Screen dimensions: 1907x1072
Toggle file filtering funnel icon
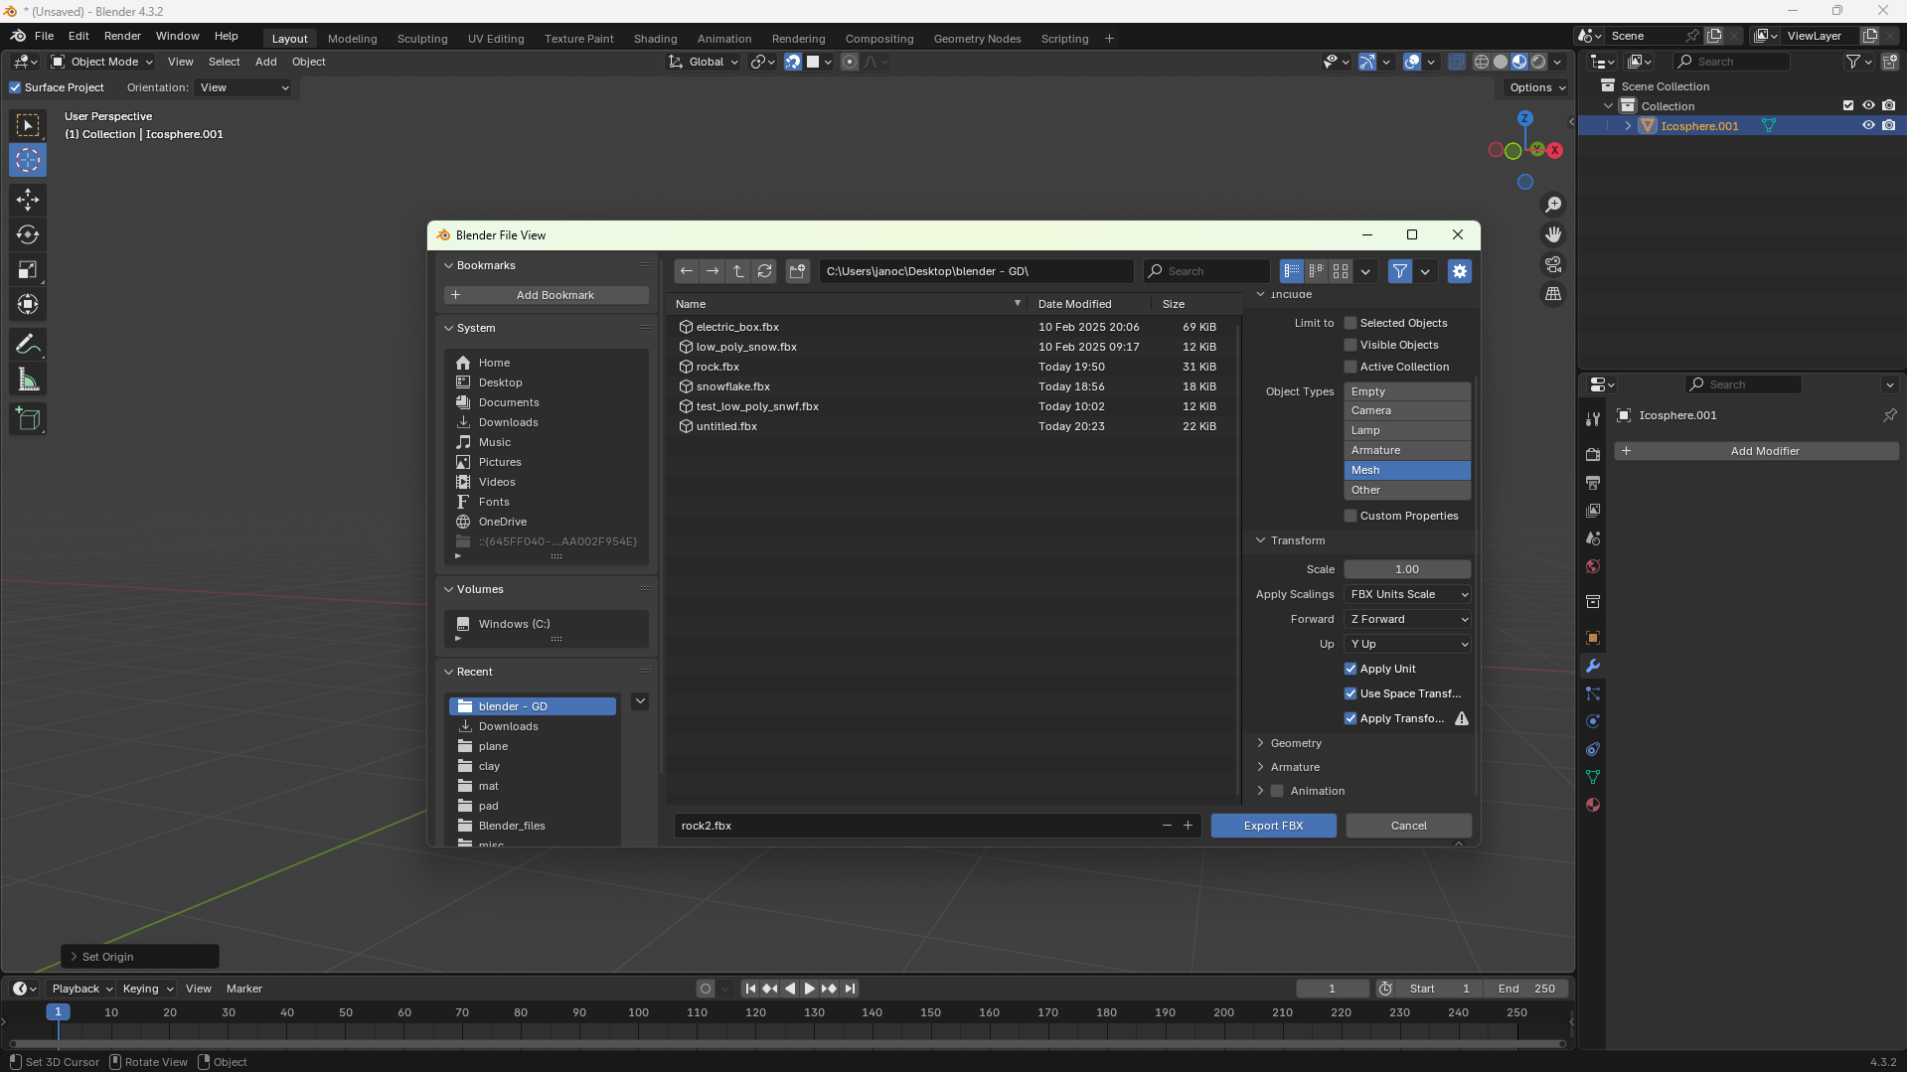coord(1400,271)
